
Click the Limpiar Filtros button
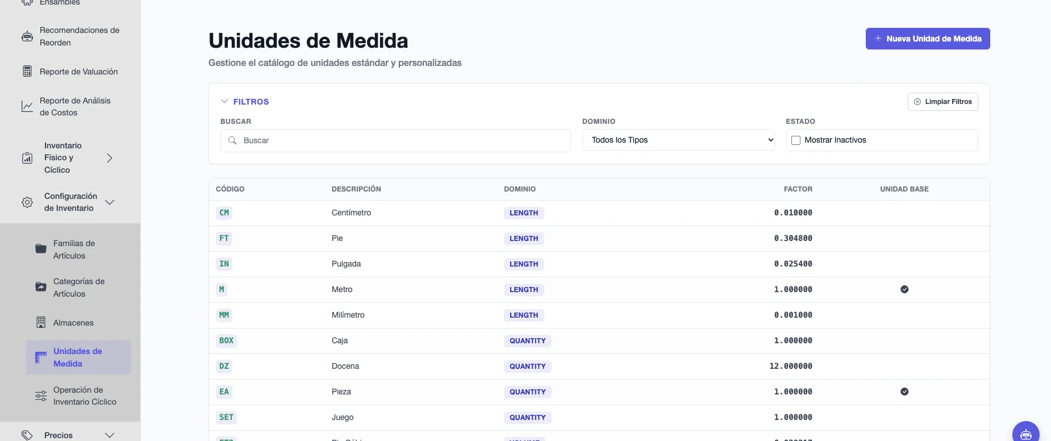coord(943,102)
